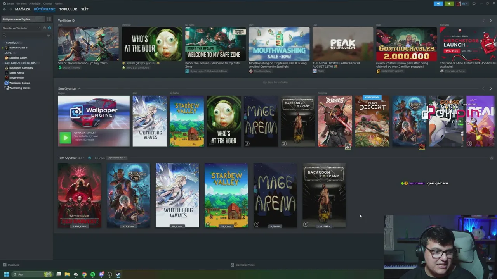Open File Explorer from the taskbar

tap(67, 274)
